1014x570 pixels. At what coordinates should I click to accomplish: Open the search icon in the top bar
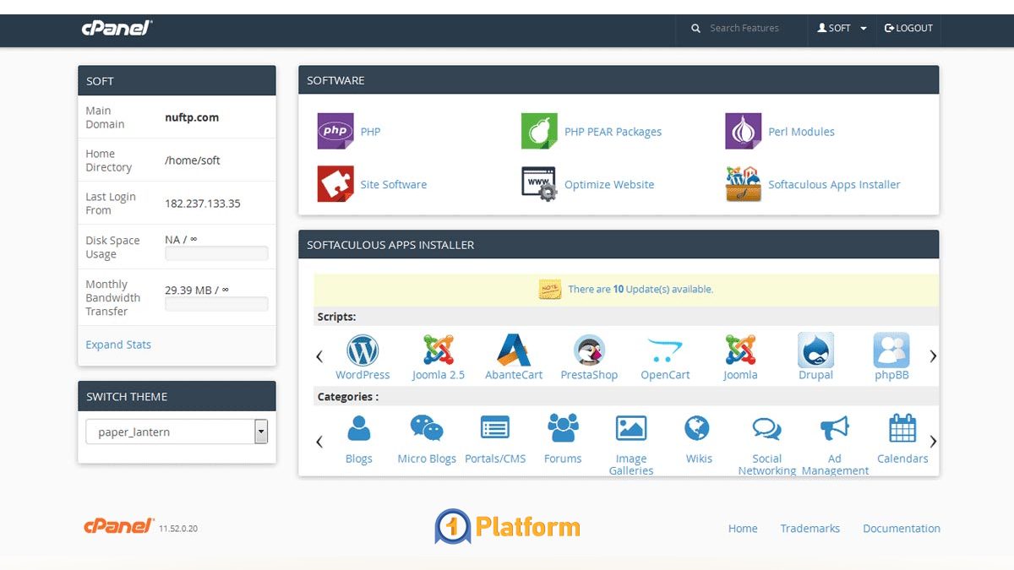695,28
